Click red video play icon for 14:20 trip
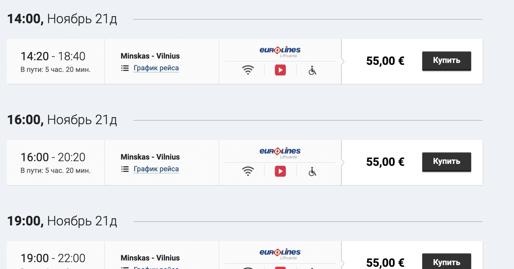The image size is (514, 269). click(280, 70)
